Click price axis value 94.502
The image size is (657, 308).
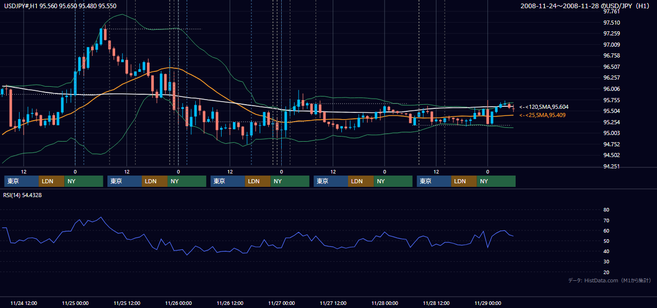tap(611, 155)
